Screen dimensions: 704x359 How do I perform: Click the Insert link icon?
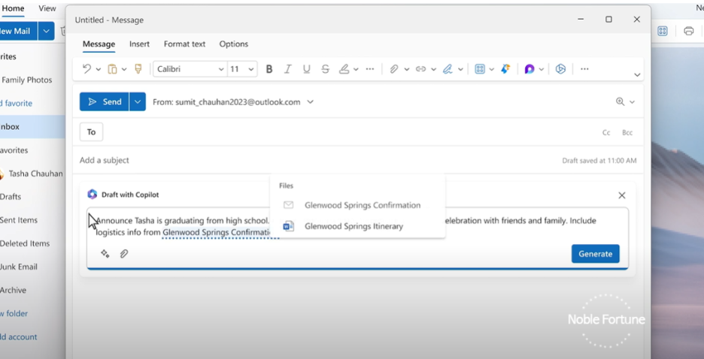(420, 69)
